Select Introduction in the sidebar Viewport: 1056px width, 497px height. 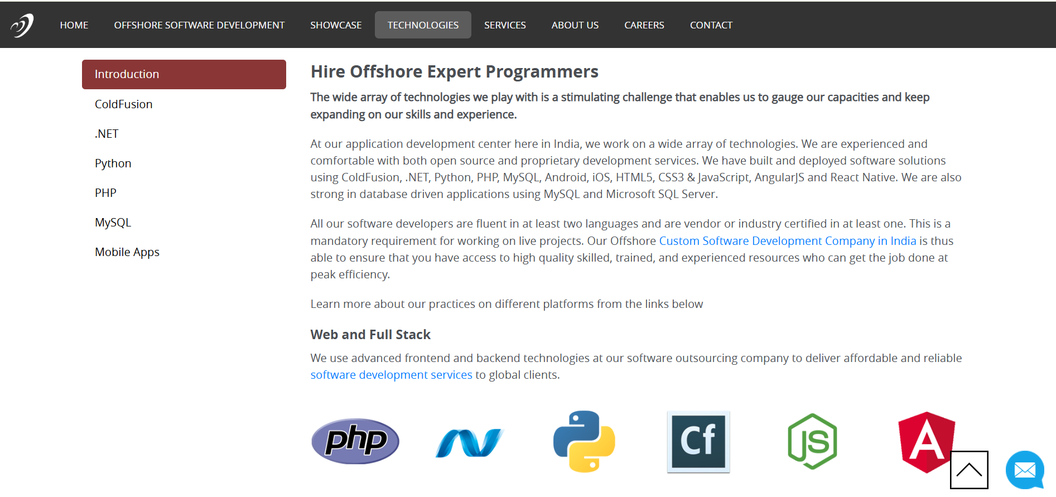click(184, 74)
